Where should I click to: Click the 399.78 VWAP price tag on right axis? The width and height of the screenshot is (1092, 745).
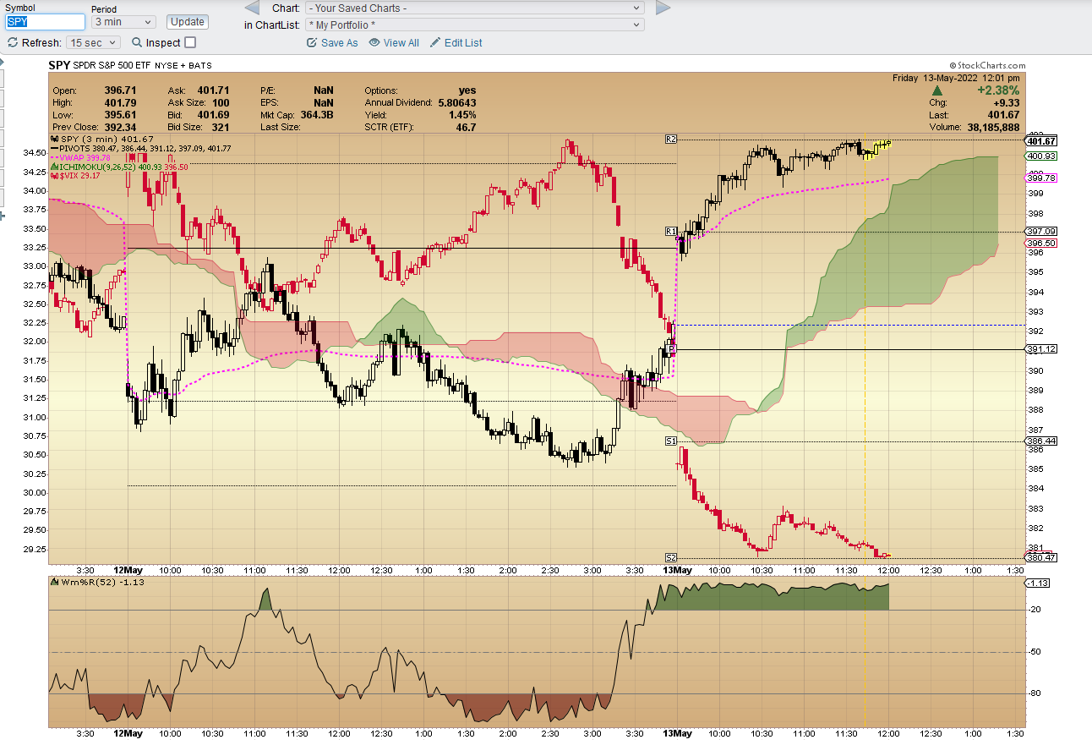point(1042,178)
